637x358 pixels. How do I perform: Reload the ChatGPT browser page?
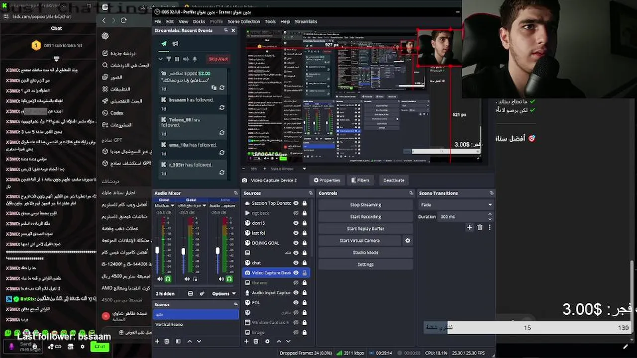tap(123, 20)
